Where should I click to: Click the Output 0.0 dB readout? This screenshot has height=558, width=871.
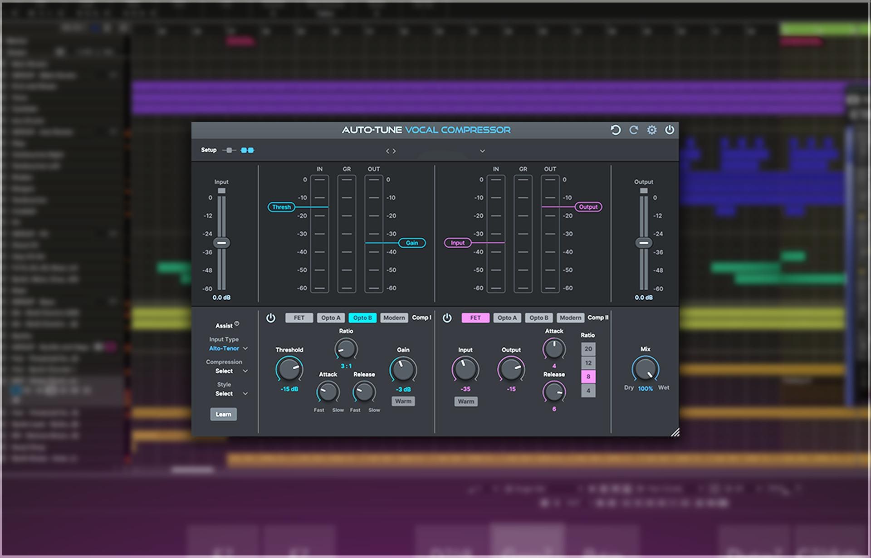[644, 298]
